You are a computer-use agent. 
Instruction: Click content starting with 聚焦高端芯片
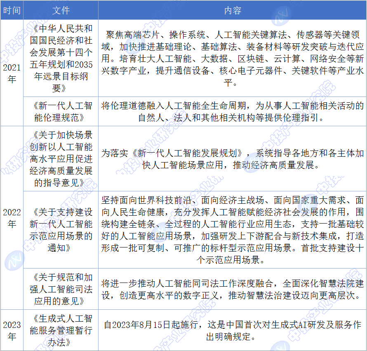[x=232, y=58]
